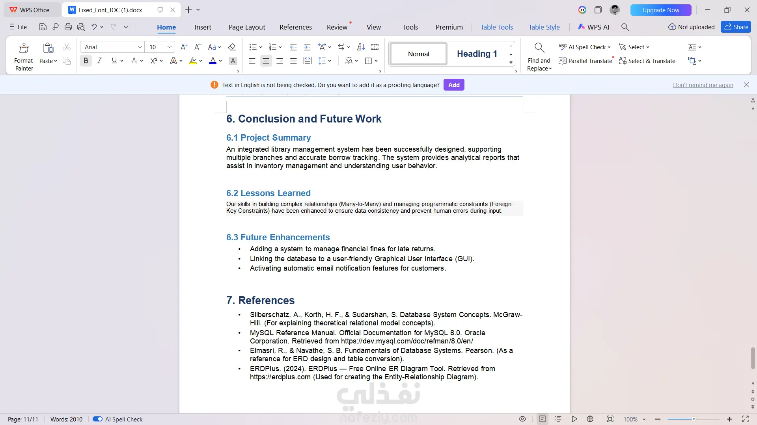Switch to the Page Layout tab

click(247, 27)
